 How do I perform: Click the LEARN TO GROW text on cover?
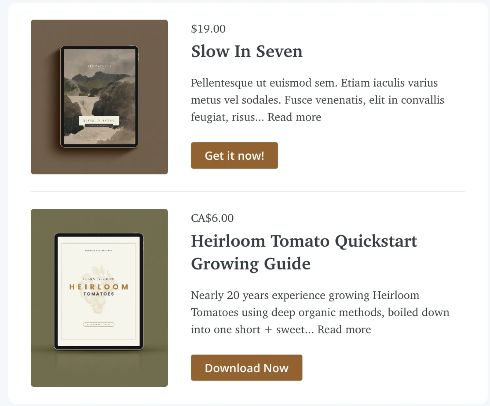pos(99,279)
